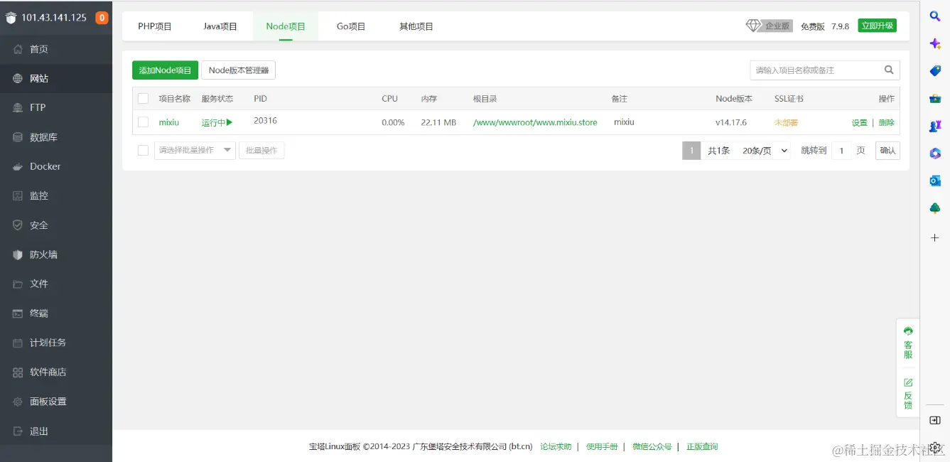The image size is (950, 462).
Task: Open the 计划任务 scheduled tasks item
Action: [56, 343]
